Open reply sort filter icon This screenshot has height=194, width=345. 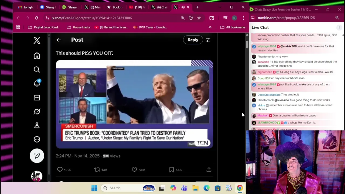[x=208, y=40]
